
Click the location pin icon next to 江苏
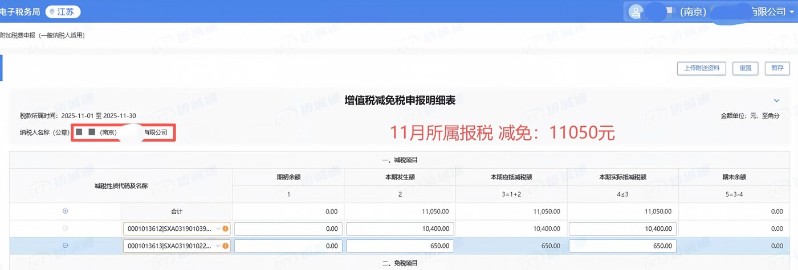coord(53,11)
